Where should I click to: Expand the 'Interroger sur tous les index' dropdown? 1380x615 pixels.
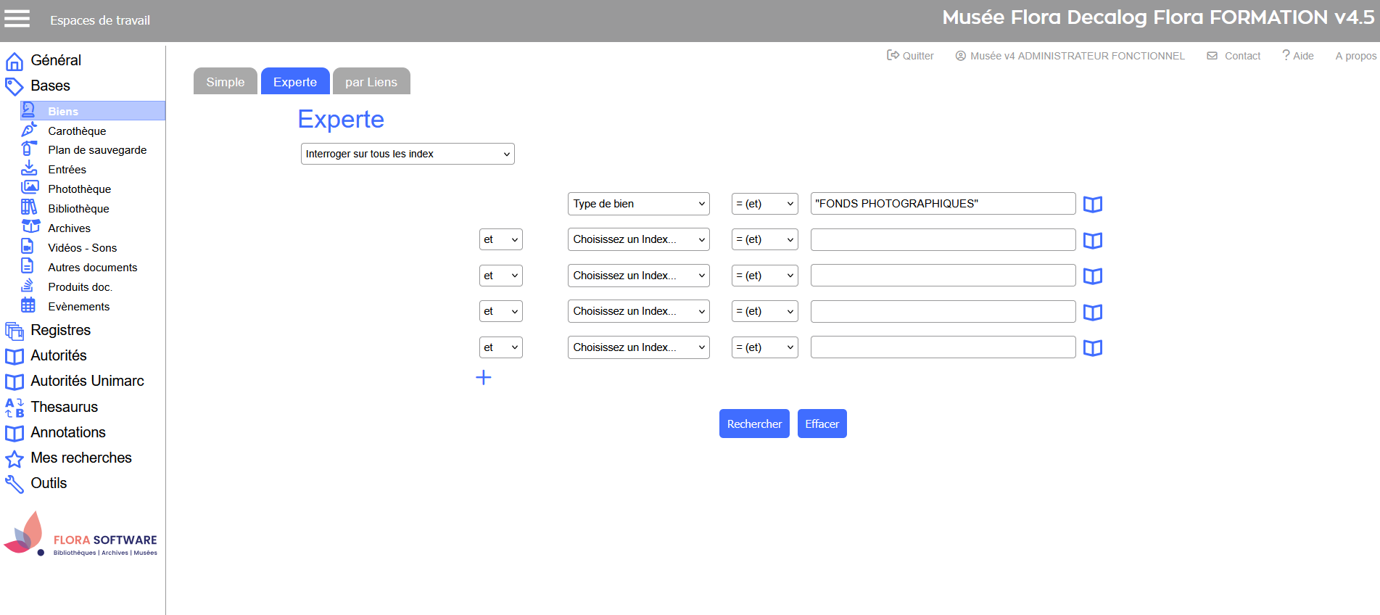click(x=408, y=154)
